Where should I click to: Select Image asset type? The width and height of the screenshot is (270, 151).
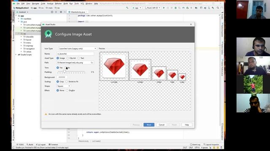[58, 58]
